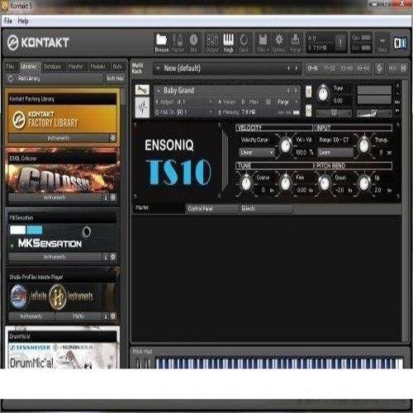The height and width of the screenshot is (413, 413).
Task: Toggle solo button S on Baby Grand
Action: point(308,91)
